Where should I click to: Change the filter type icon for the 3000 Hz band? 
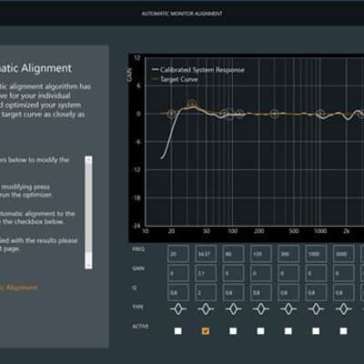pos(343,309)
